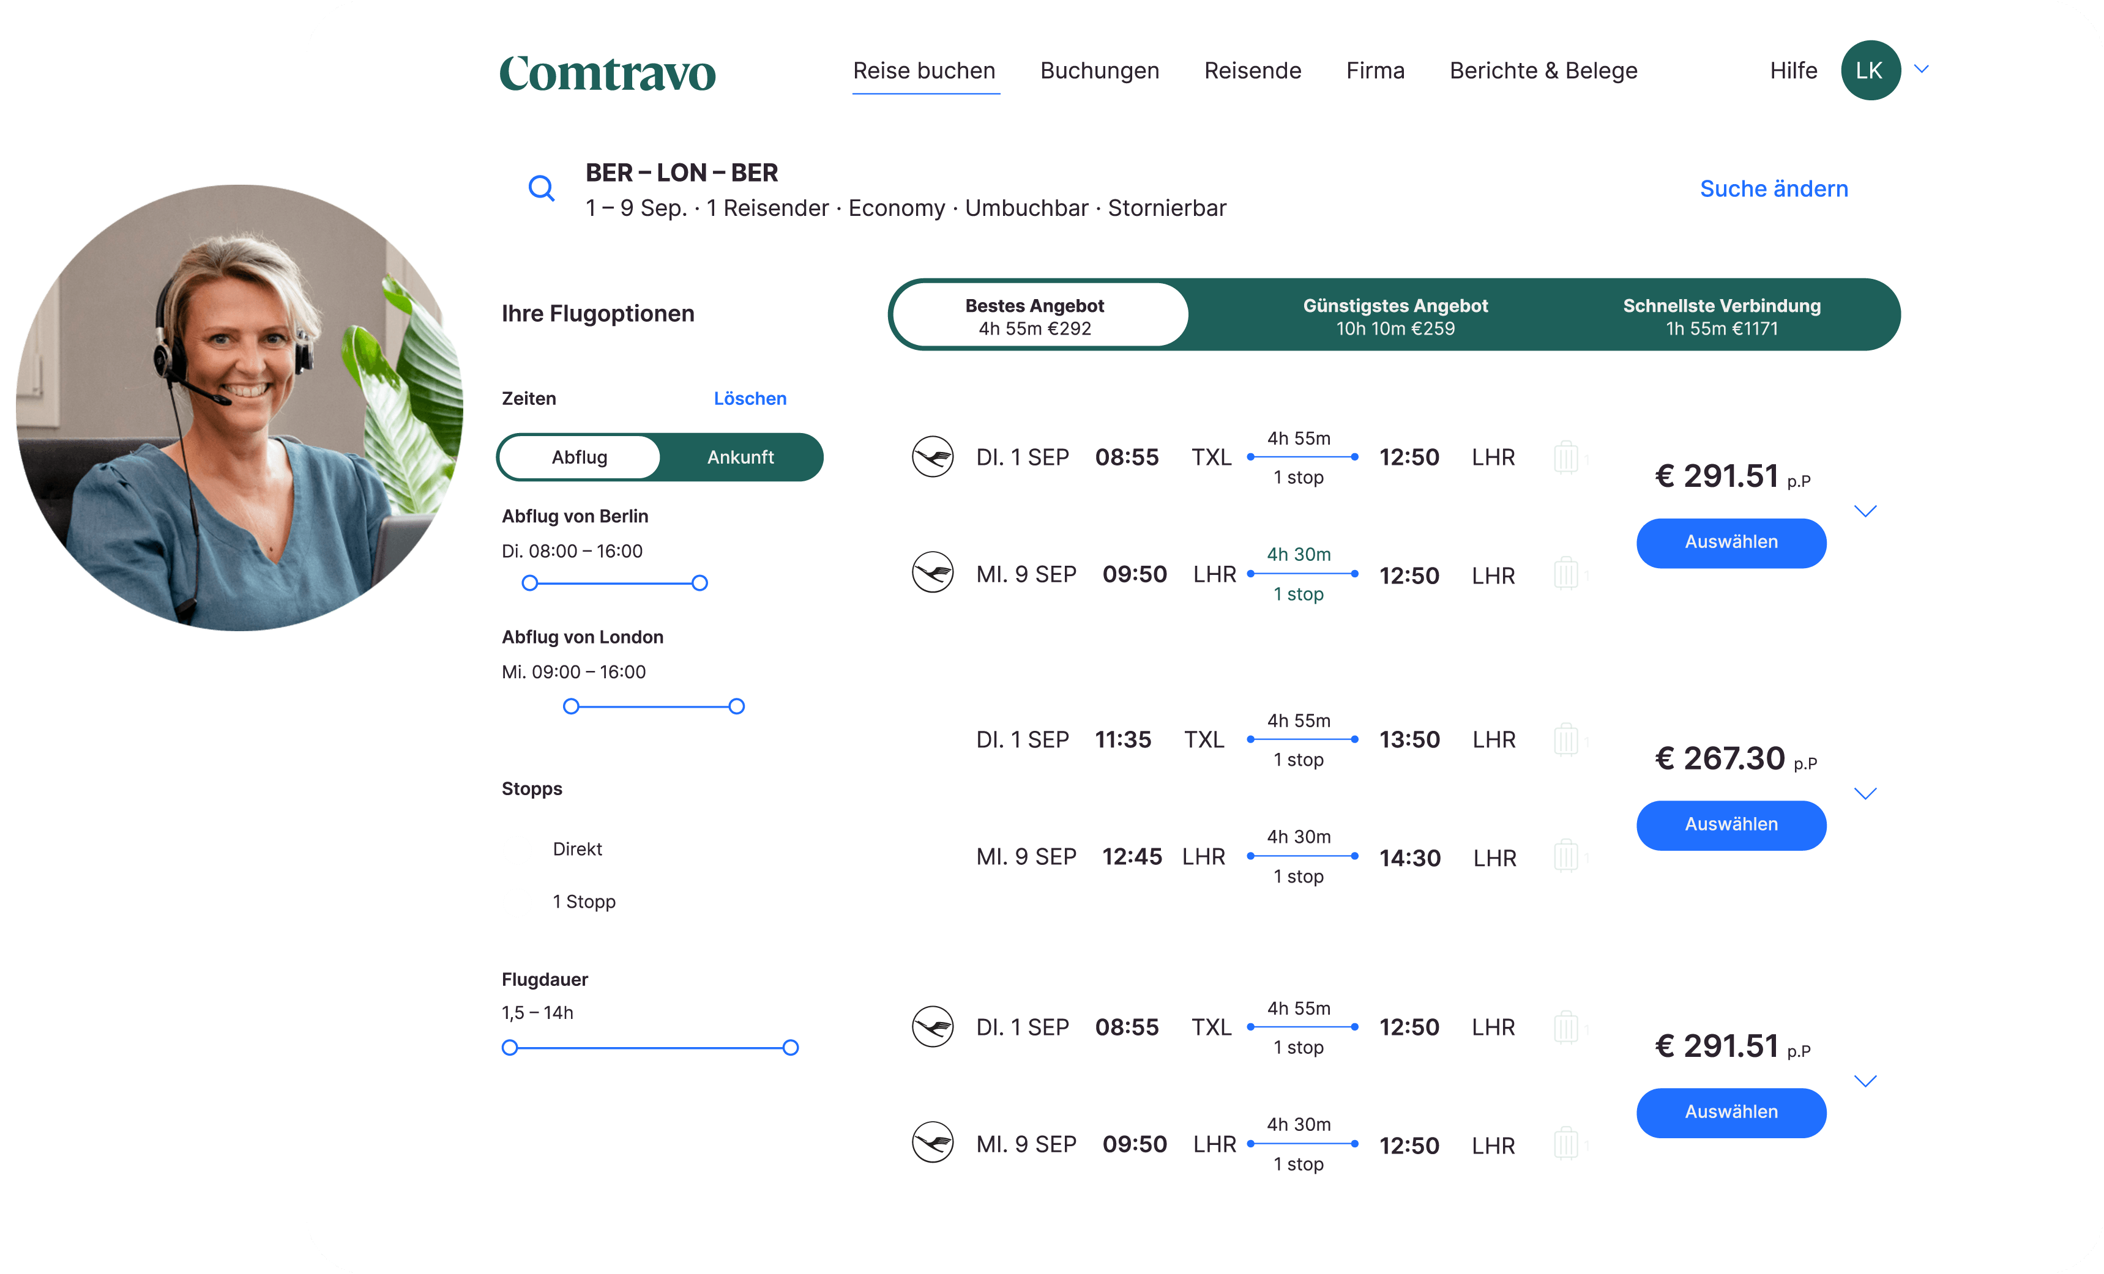
Task: Click left handle of Abflug von Berlin slider
Action: click(529, 583)
